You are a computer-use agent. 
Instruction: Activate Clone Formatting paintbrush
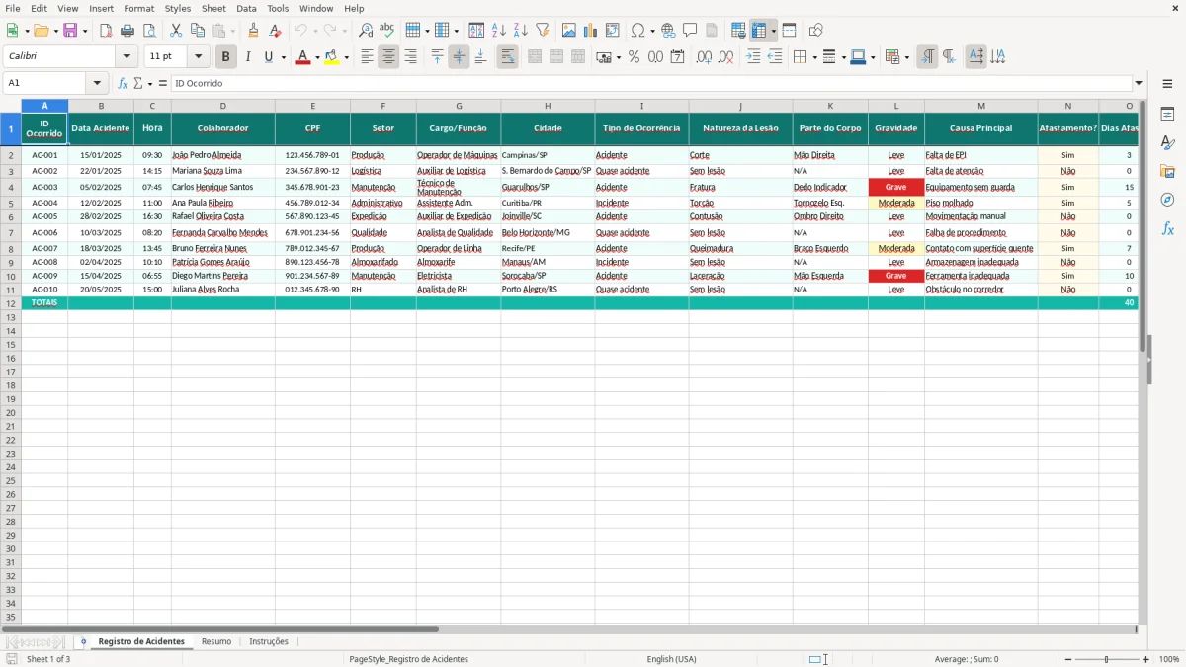coord(254,31)
